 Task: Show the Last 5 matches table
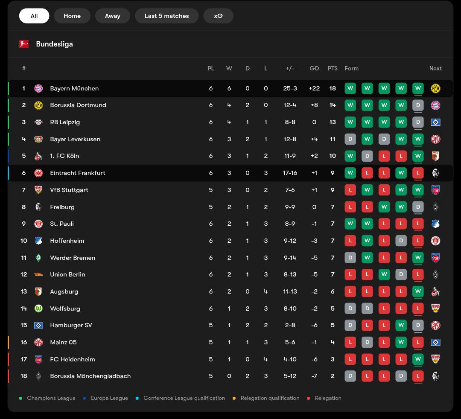click(166, 16)
